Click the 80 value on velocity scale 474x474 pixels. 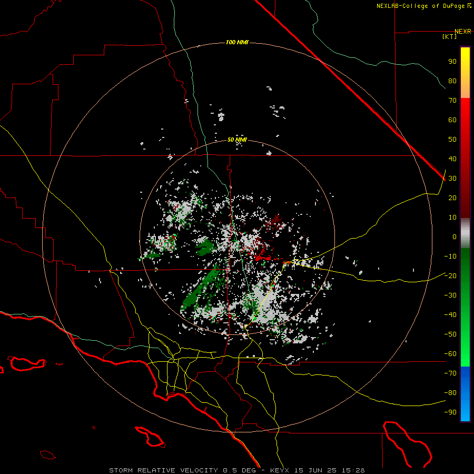[452, 81]
